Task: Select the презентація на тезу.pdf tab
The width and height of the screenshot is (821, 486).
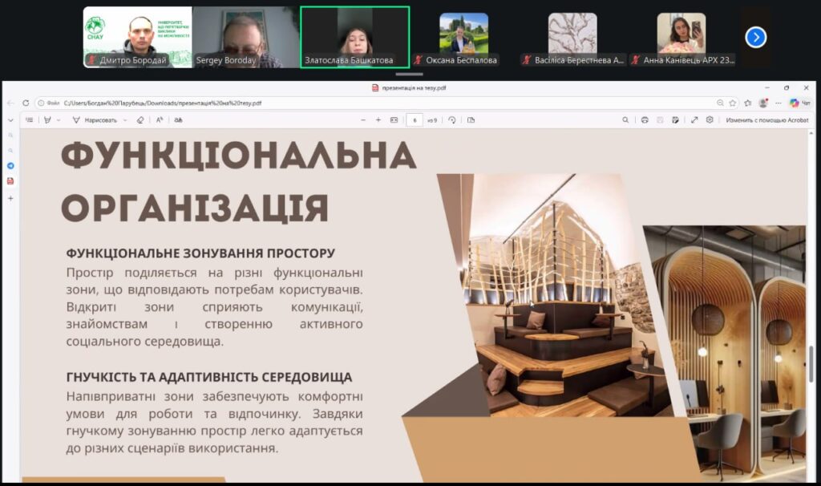Action: point(409,87)
